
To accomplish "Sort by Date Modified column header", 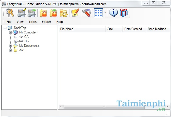I will (158, 29).
